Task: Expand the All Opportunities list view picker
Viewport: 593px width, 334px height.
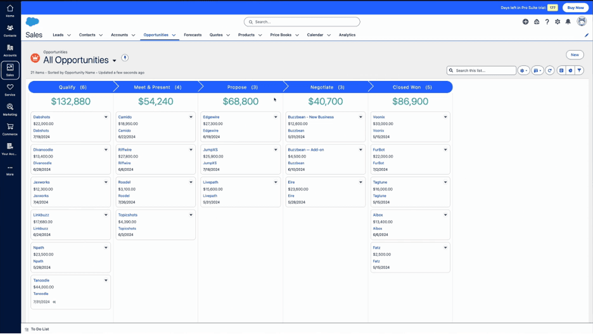Action: click(115, 61)
